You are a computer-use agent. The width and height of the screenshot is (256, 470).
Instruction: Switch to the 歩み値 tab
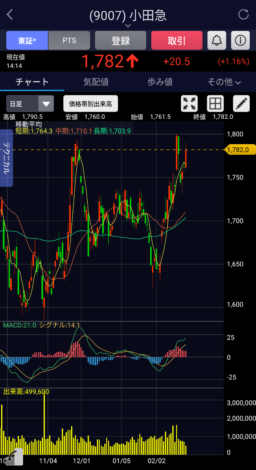click(160, 82)
